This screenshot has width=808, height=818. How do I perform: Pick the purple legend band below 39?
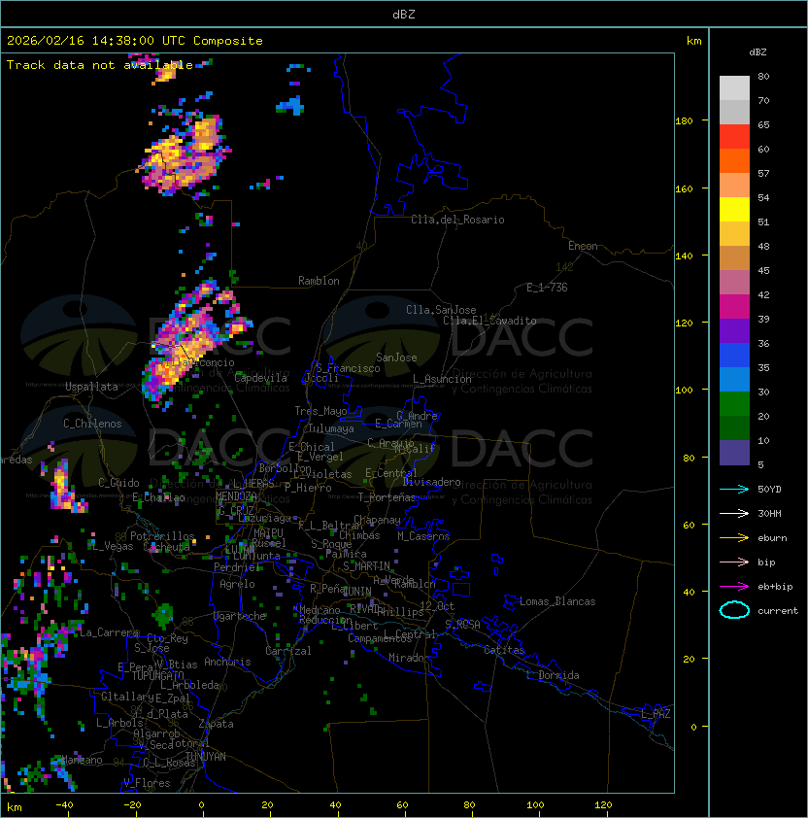[734, 331]
